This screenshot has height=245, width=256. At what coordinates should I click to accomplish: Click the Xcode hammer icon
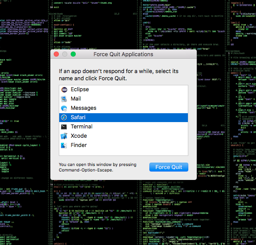coord(64,136)
